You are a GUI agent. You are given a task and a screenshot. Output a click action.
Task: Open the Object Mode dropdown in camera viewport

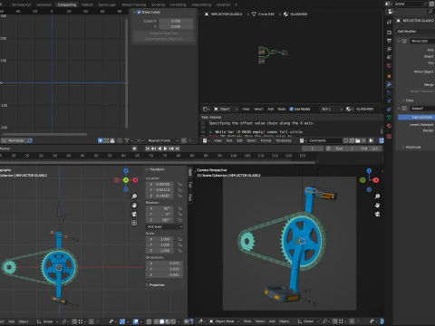224,321
